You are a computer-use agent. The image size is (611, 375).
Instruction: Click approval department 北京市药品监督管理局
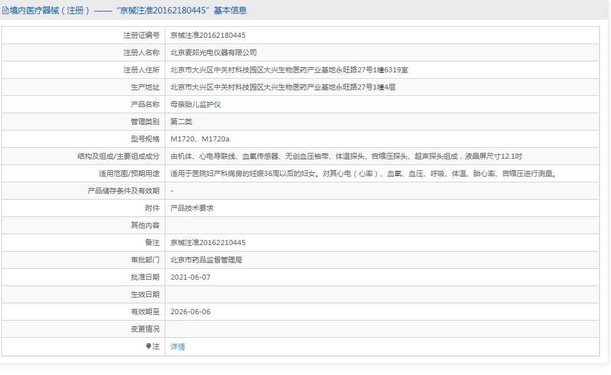[x=206, y=260]
